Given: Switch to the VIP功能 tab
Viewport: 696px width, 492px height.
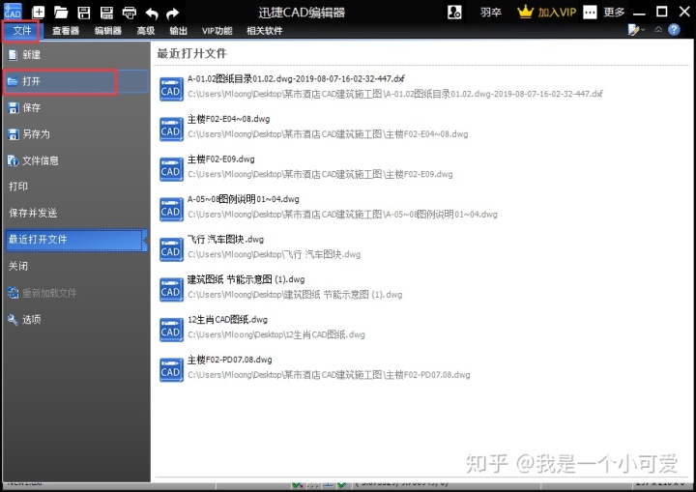Looking at the screenshot, I should [x=217, y=31].
